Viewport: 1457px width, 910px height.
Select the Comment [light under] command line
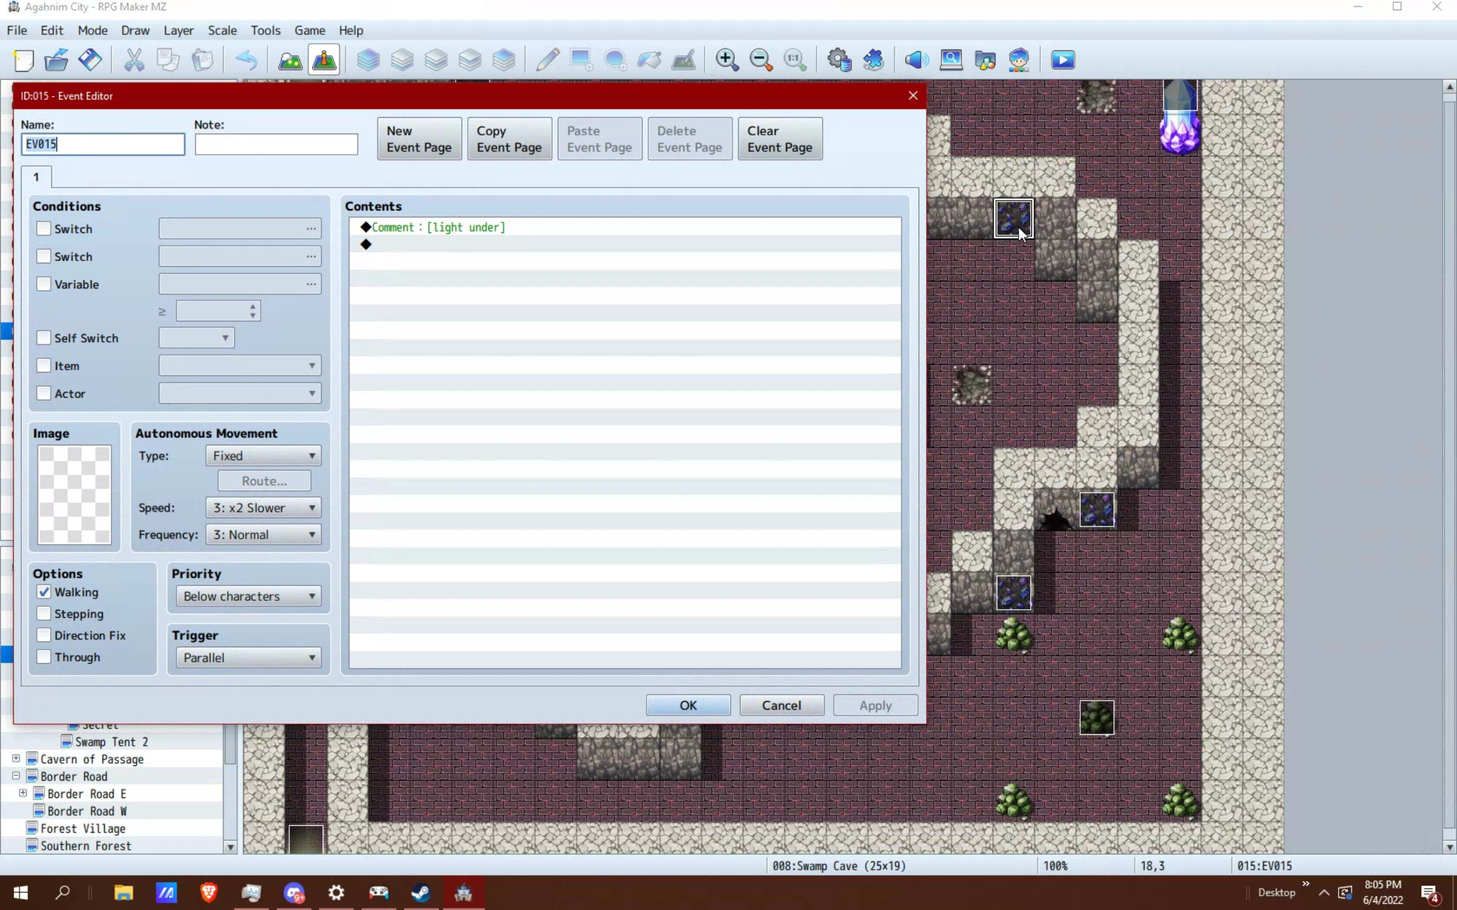pyautogui.click(x=625, y=227)
